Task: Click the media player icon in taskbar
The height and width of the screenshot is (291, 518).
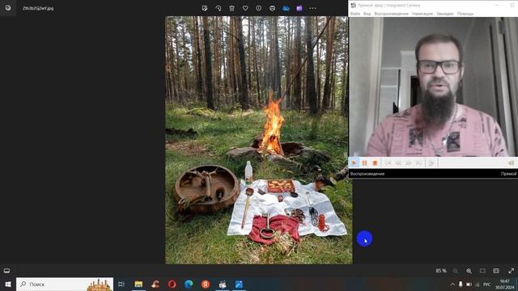Action: [x=223, y=284]
